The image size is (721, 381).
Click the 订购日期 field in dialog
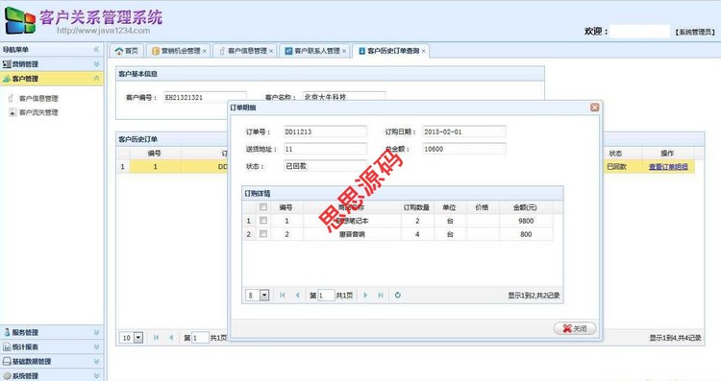464,131
